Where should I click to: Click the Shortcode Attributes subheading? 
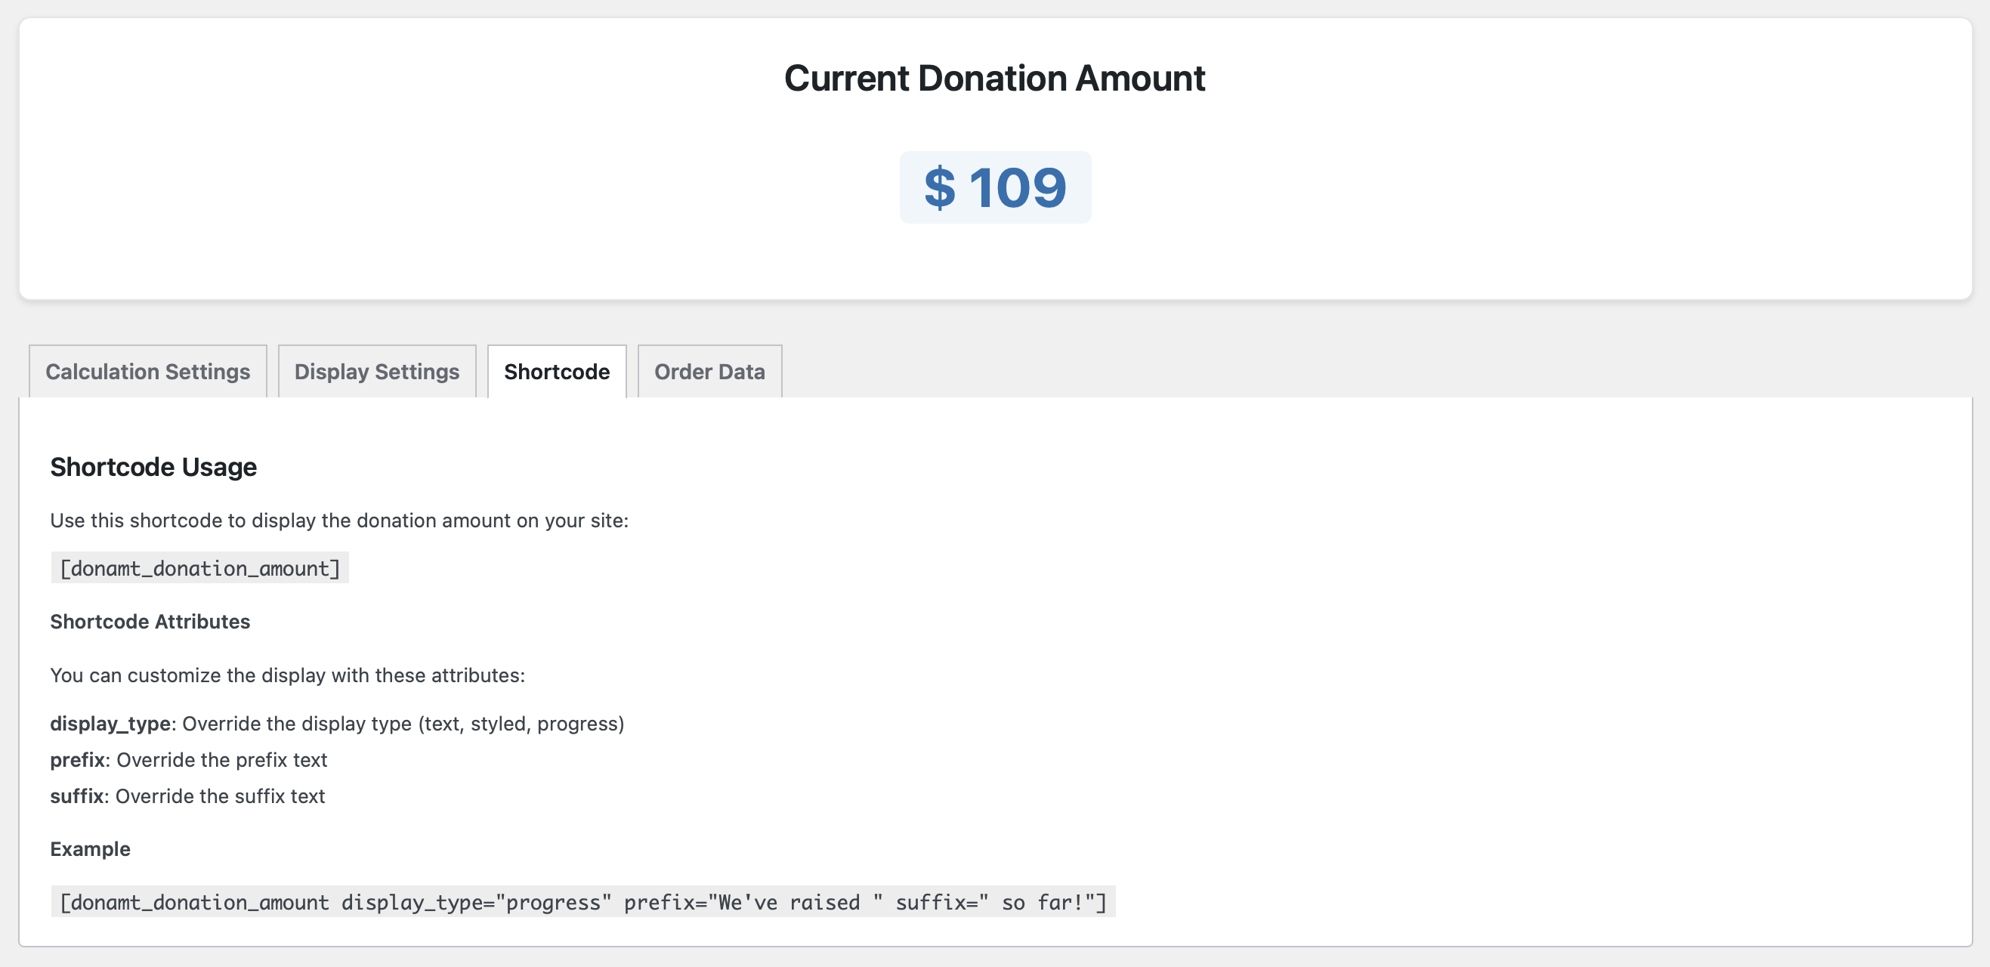point(150,622)
